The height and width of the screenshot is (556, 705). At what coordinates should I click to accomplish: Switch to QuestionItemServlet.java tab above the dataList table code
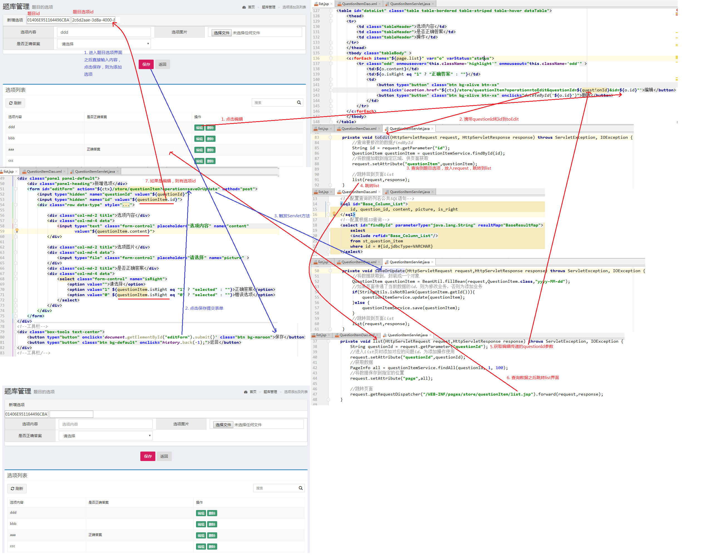(x=410, y=4)
